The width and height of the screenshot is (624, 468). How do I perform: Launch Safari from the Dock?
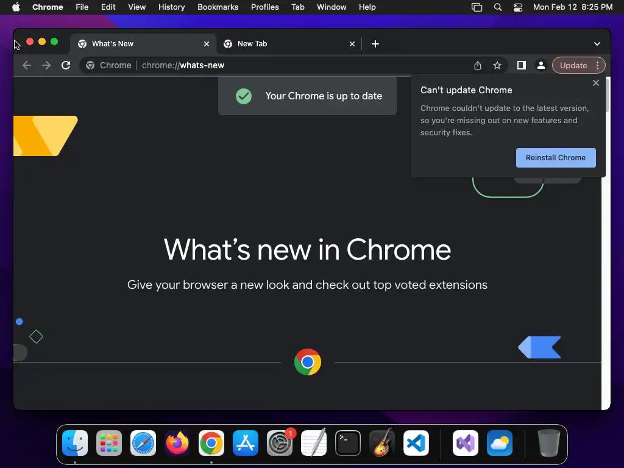[143, 443]
